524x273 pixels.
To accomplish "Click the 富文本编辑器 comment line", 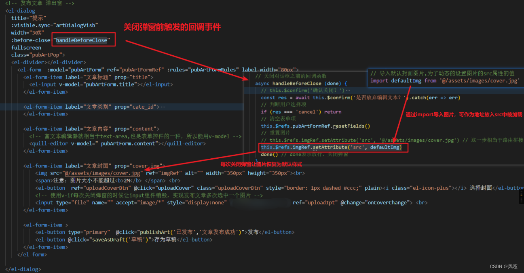I will point(135,136).
